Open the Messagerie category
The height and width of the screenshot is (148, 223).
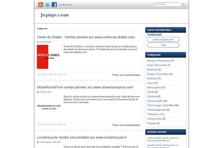click(154, 88)
